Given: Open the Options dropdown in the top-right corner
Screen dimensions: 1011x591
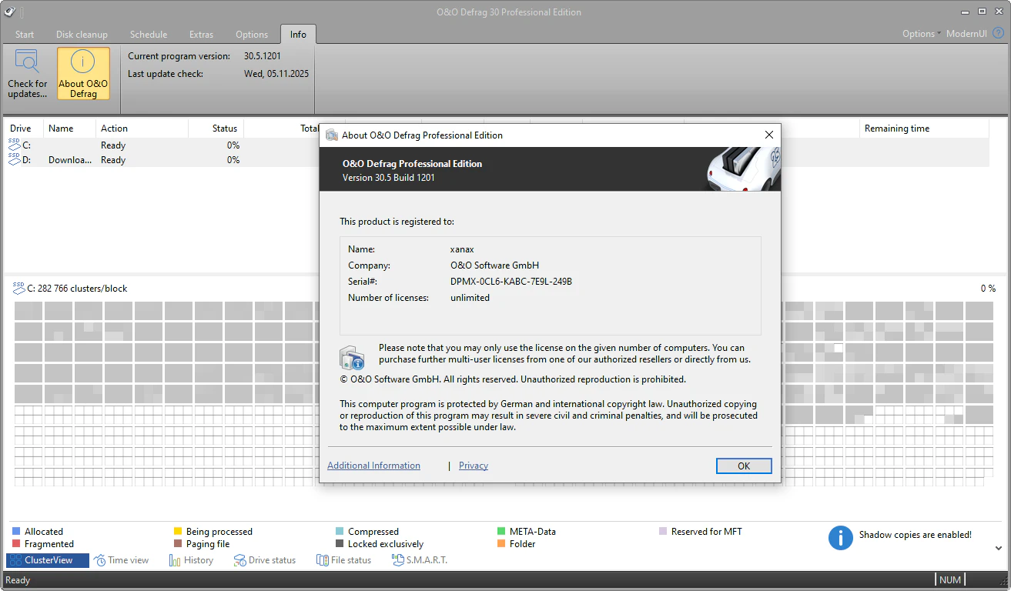Looking at the screenshot, I should click(x=922, y=34).
